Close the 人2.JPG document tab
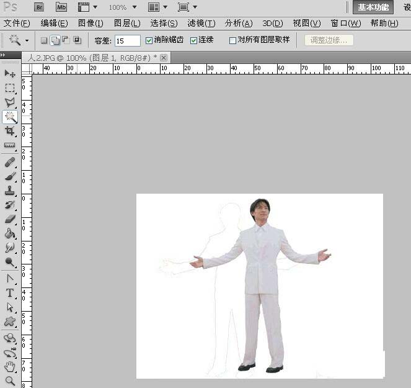The height and width of the screenshot is (388, 411). 164,58
